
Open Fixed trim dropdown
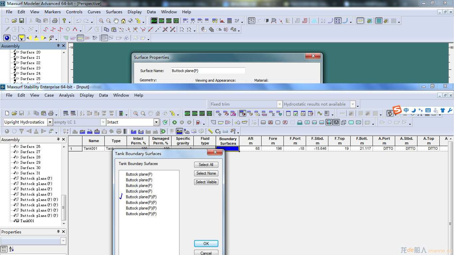click(x=280, y=104)
